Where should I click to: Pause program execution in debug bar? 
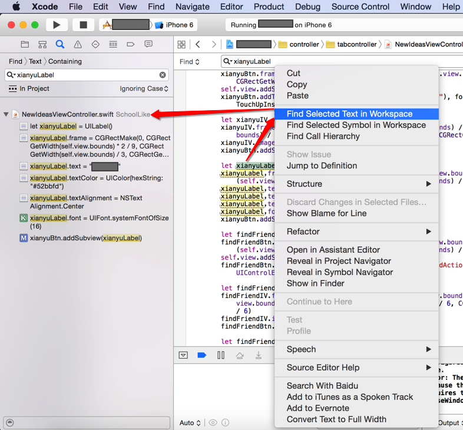point(221,355)
